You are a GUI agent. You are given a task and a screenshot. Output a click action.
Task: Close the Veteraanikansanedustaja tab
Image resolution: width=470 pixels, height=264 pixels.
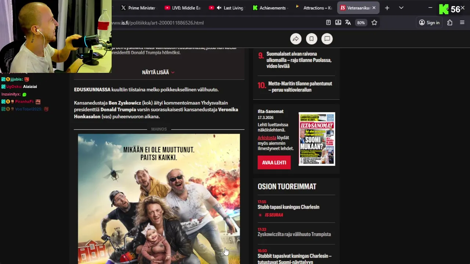click(x=374, y=8)
